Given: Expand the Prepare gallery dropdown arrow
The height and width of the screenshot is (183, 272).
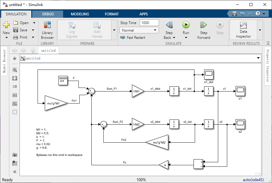Looking at the screenshot, I should point(114,30).
